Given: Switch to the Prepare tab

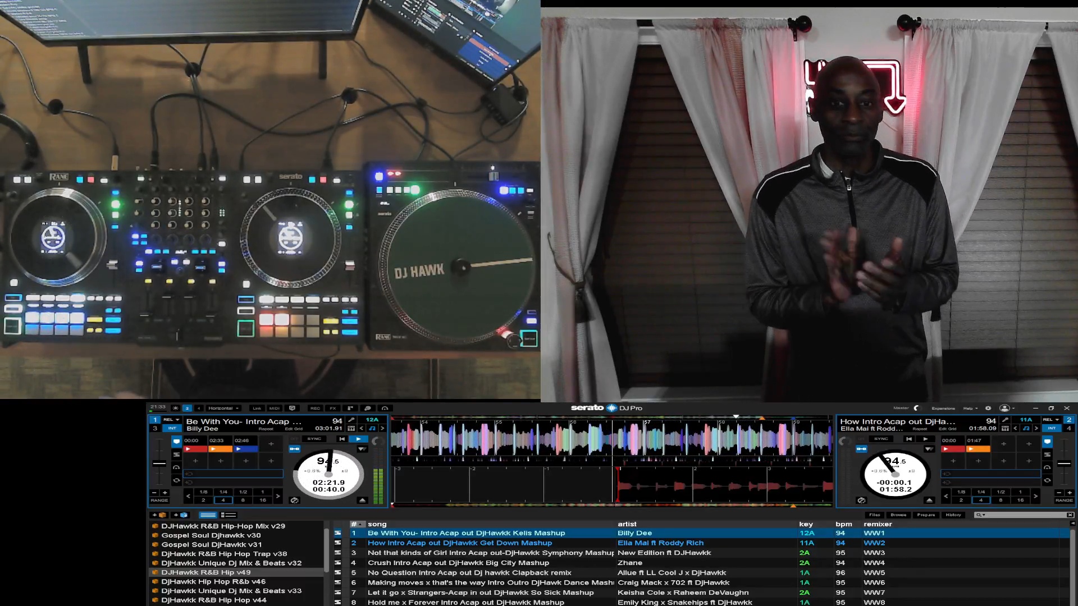Looking at the screenshot, I should point(926,515).
